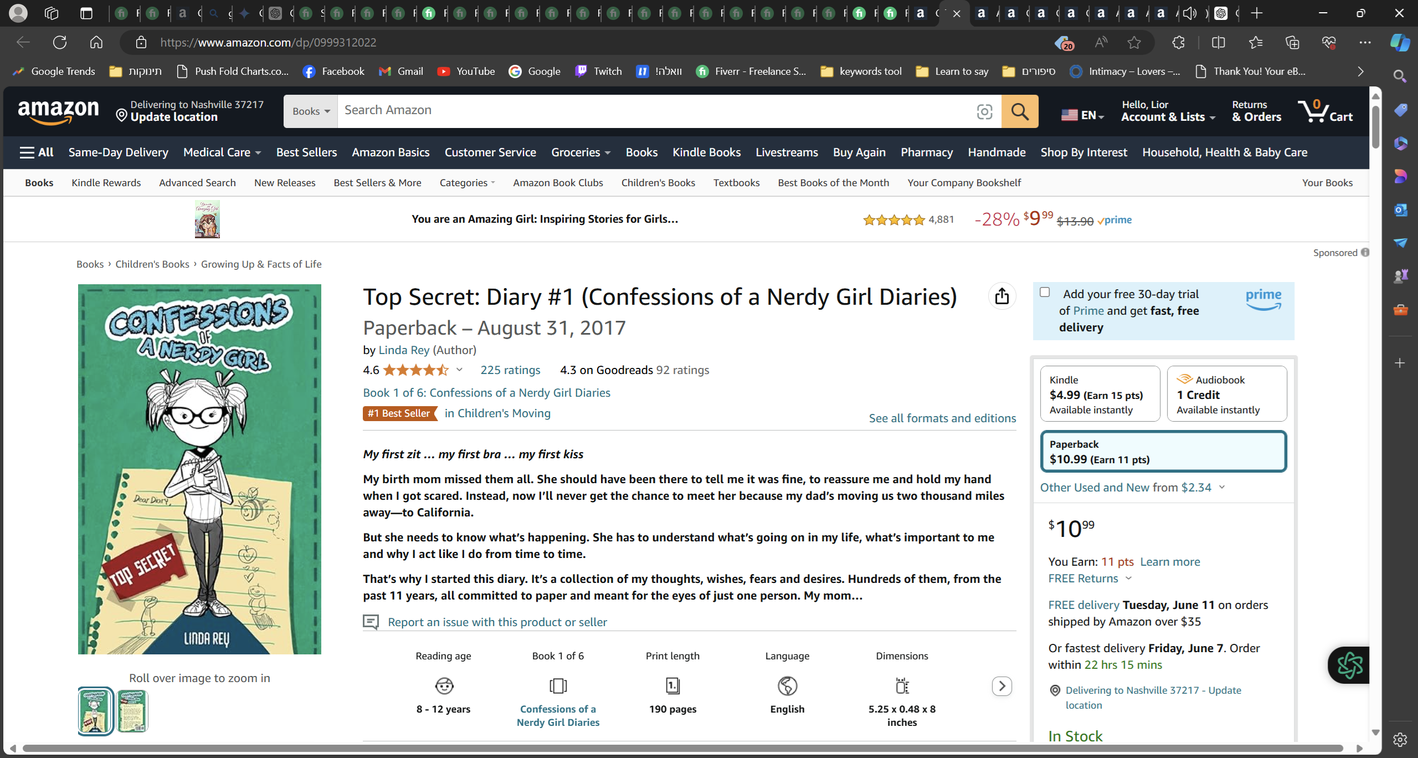
Task: Toggle split screen view icon
Action: click(x=1218, y=43)
